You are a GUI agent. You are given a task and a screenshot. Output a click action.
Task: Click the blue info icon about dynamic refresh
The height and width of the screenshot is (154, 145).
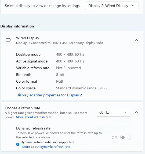[x=18, y=144]
